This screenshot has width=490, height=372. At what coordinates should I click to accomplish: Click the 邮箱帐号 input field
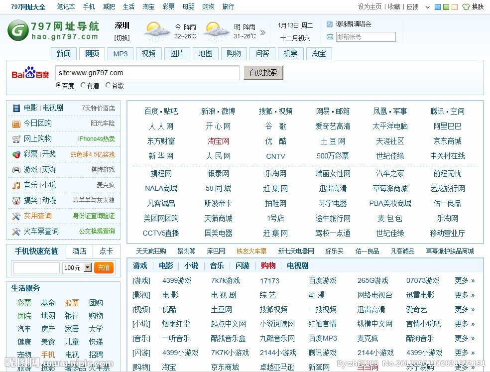[366, 37]
